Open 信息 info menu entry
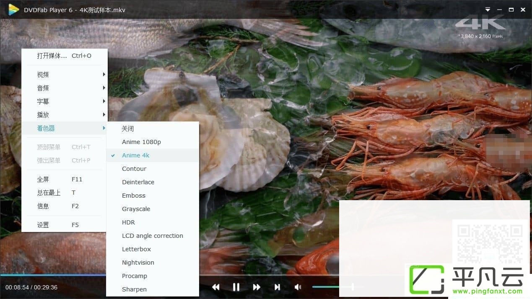The height and width of the screenshot is (299, 532). point(65,206)
